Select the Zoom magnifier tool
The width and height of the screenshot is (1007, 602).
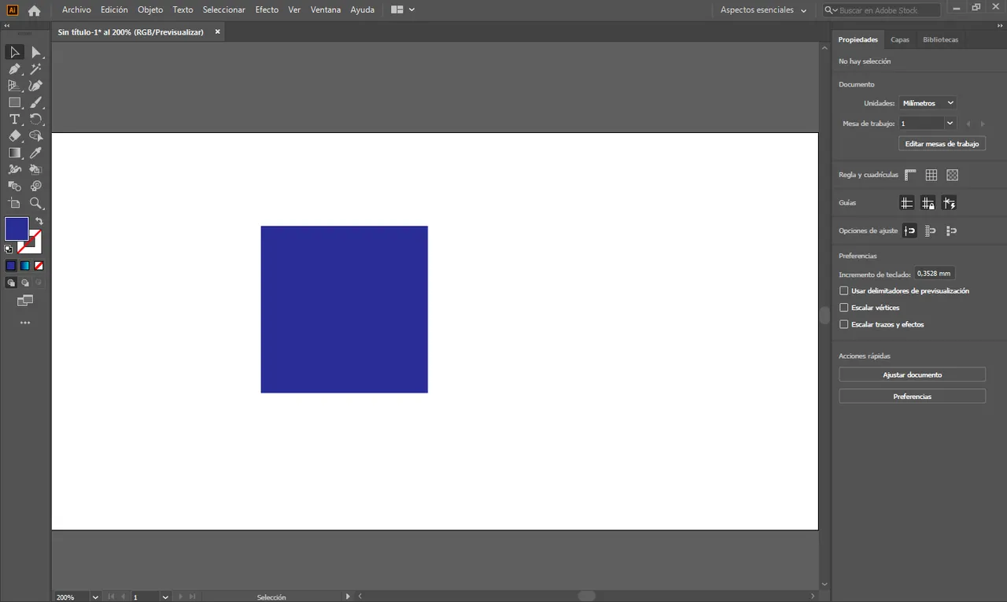35,203
